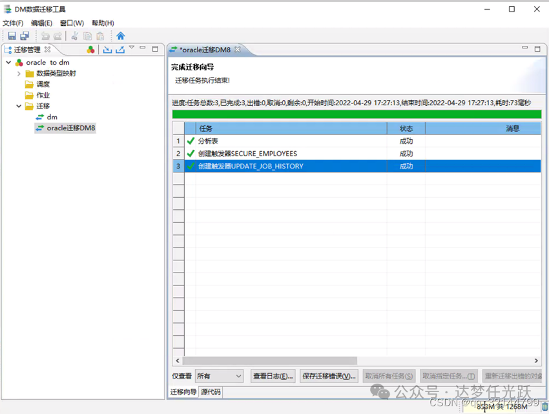Click the heap memory status indicator

[x=501, y=407]
